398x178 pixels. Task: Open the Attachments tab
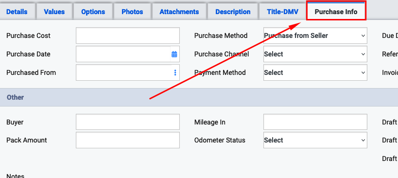[x=179, y=12]
